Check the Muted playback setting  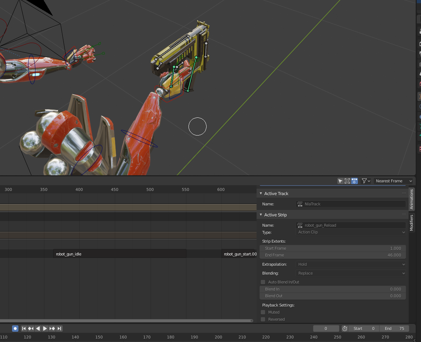(x=263, y=312)
